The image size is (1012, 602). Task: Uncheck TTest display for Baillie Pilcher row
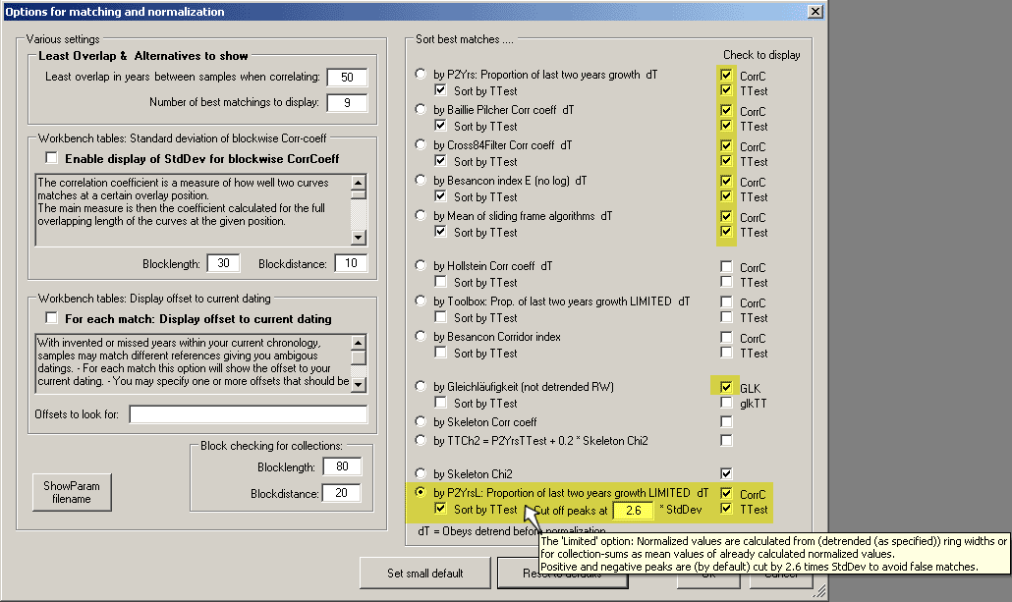click(727, 126)
